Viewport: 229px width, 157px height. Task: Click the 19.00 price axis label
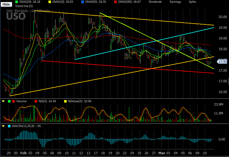(x=223, y=38)
